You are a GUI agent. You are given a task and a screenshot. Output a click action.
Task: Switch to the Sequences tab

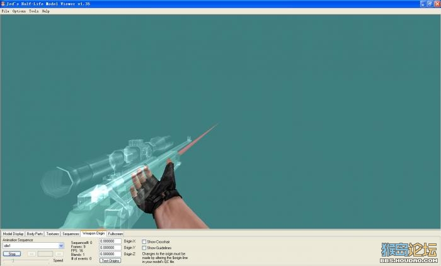click(71, 234)
